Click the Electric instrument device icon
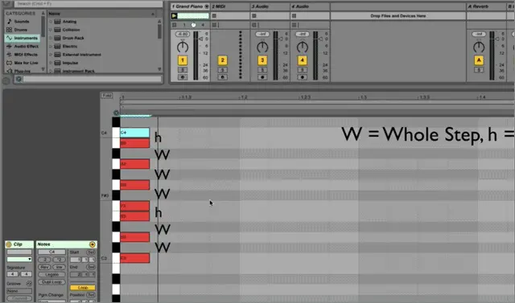Image resolution: width=515 pixels, height=303 pixels. [57, 47]
